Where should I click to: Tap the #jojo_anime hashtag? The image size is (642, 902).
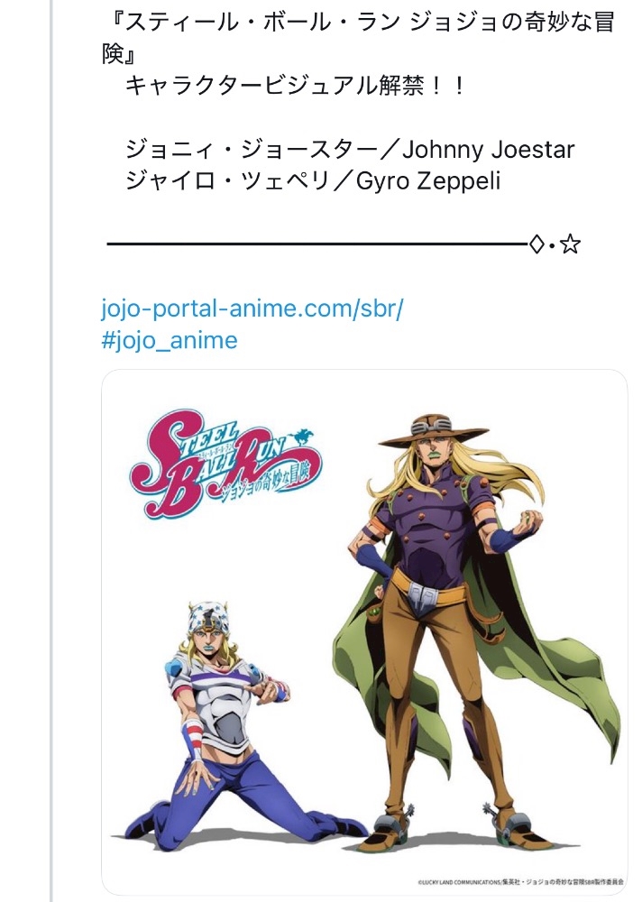(x=170, y=340)
